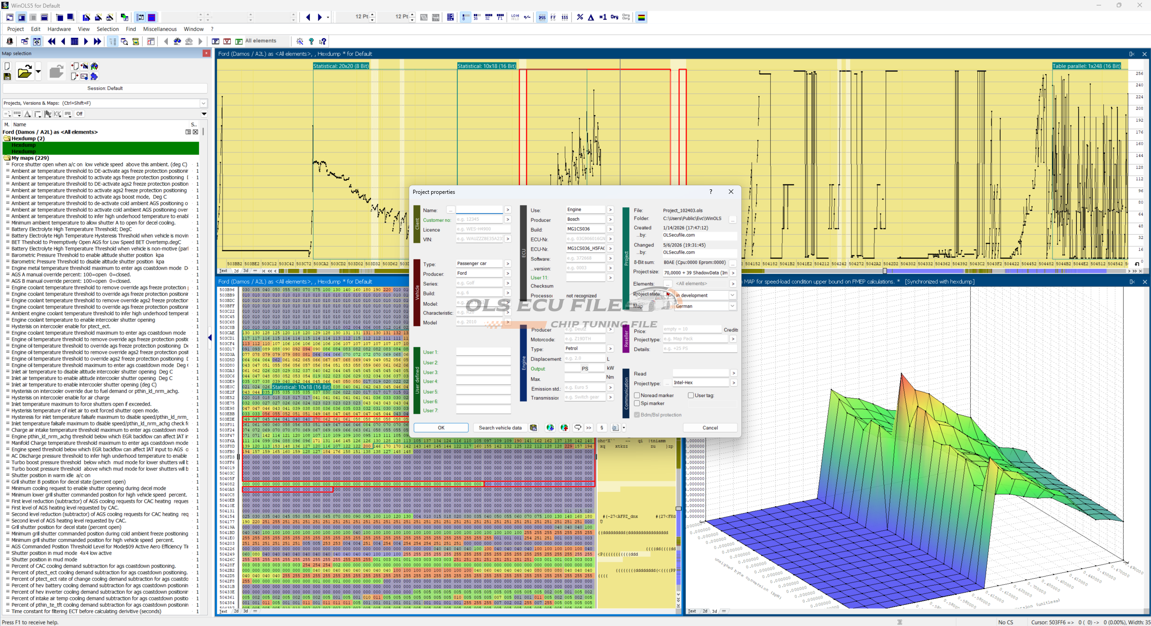Click the Org original values icon in toolbar
This screenshot has height=626, width=1151.
click(x=614, y=18)
